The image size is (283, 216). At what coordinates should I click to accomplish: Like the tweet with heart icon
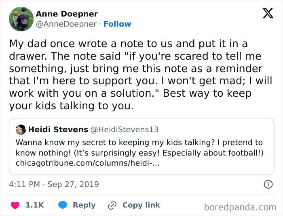tap(15, 205)
